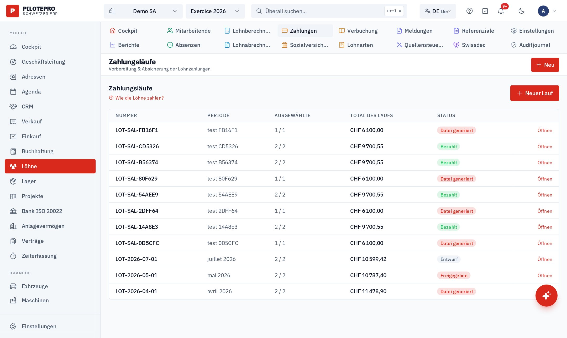
Task: Expand the Demo SA company selector
Action: [143, 11]
